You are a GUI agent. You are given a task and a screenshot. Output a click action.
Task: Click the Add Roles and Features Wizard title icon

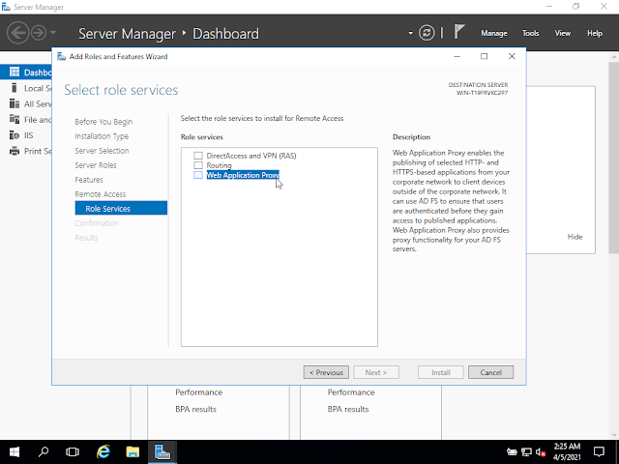(61, 56)
